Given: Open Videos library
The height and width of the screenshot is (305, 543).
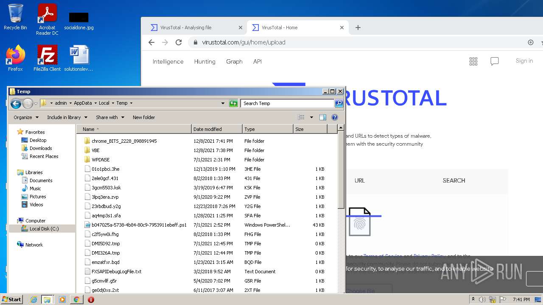Looking at the screenshot, I should click(x=36, y=205).
